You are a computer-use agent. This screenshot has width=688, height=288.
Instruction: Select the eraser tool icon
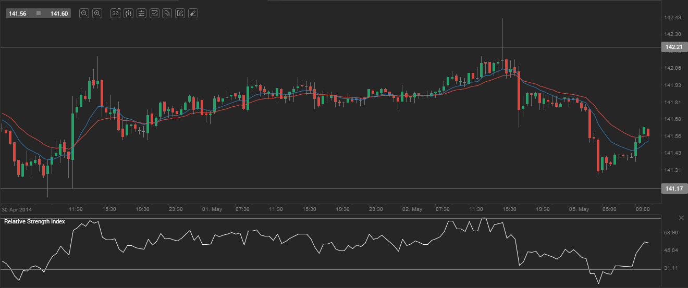[x=193, y=14]
